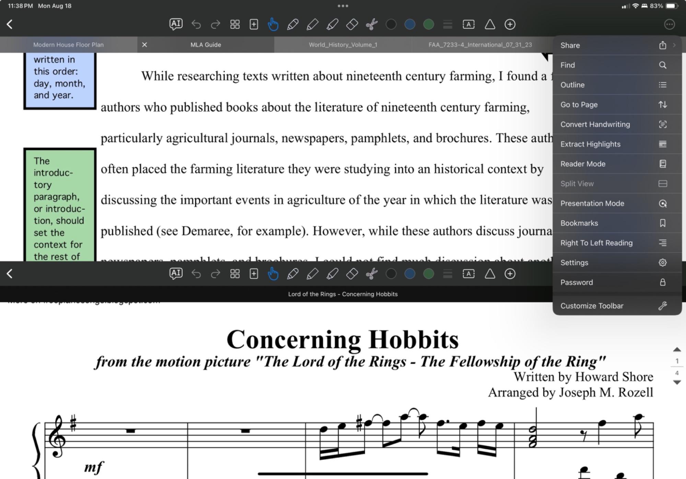Tap AI assistant icon in bottom toolbar
Image resolution: width=686 pixels, height=479 pixels.
(x=176, y=273)
